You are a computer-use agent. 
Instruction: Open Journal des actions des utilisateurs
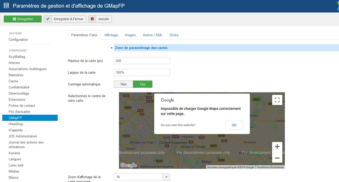[26, 145]
